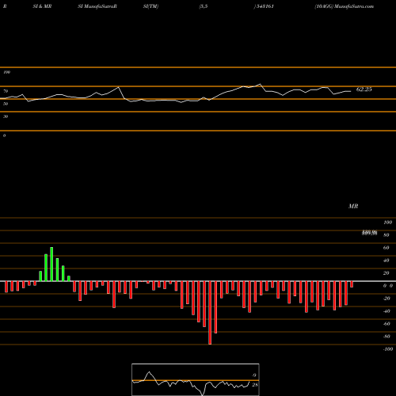Click the 'SI MunafaSutraR' header text
This screenshot has width=396, height=396.
tap(97, 6)
